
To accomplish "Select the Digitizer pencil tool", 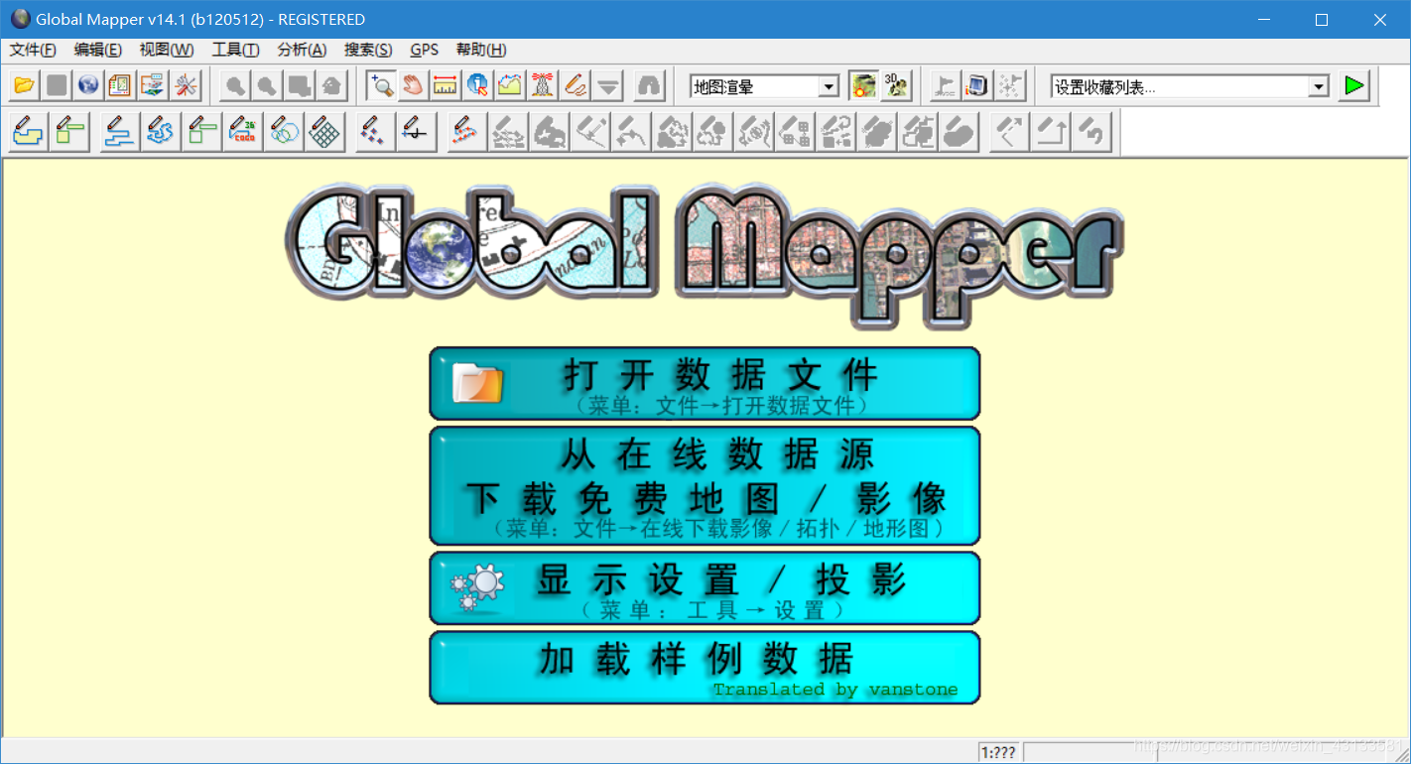I will pos(575,85).
